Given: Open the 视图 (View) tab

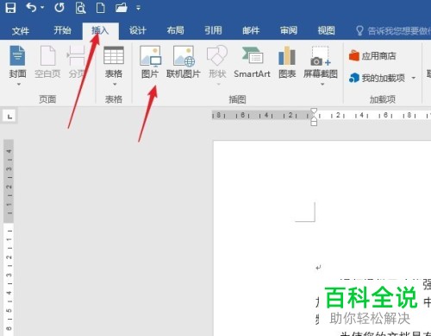Looking at the screenshot, I should pyautogui.click(x=326, y=30).
